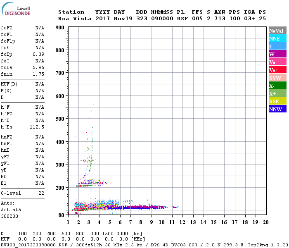289x248 pixels.
Task: Click the NNE cyan legend swatch
Action: (x=277, y=38)
